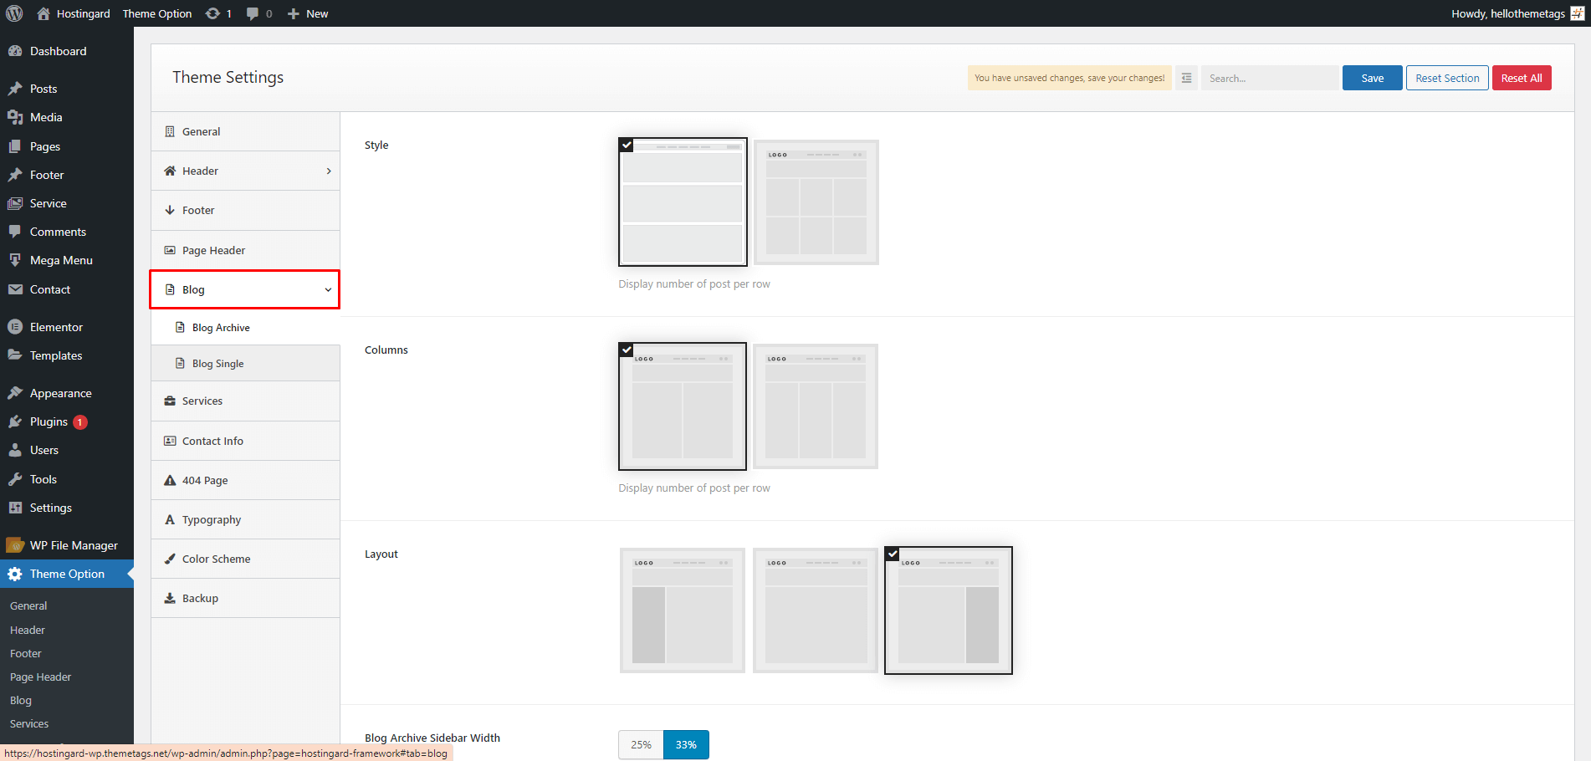Open the General settings tab
Image resolution: width=1591 pixels, height=761 pixels.
245,131
